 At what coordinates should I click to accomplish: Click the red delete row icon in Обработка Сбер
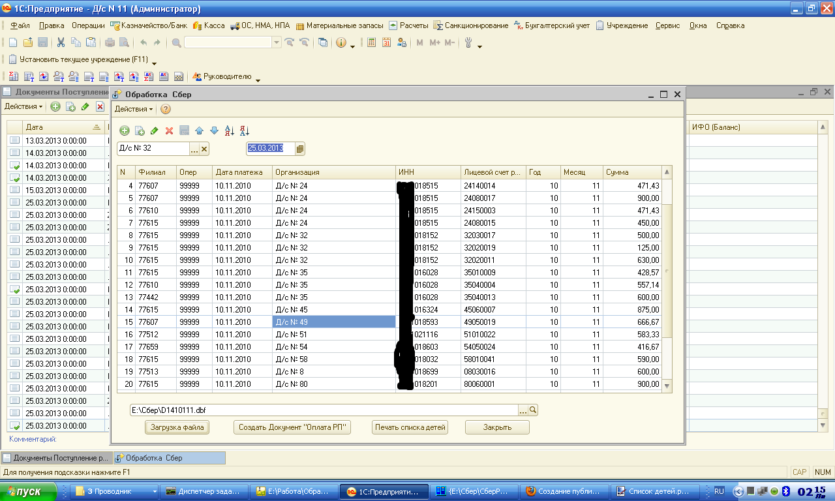tap(169, 131)
